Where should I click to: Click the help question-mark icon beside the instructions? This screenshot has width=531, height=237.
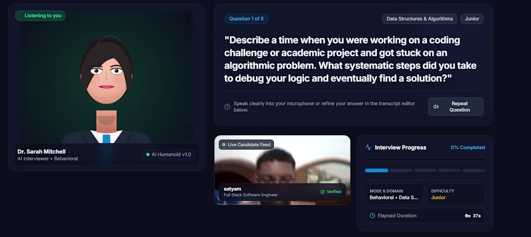point(227,107)
